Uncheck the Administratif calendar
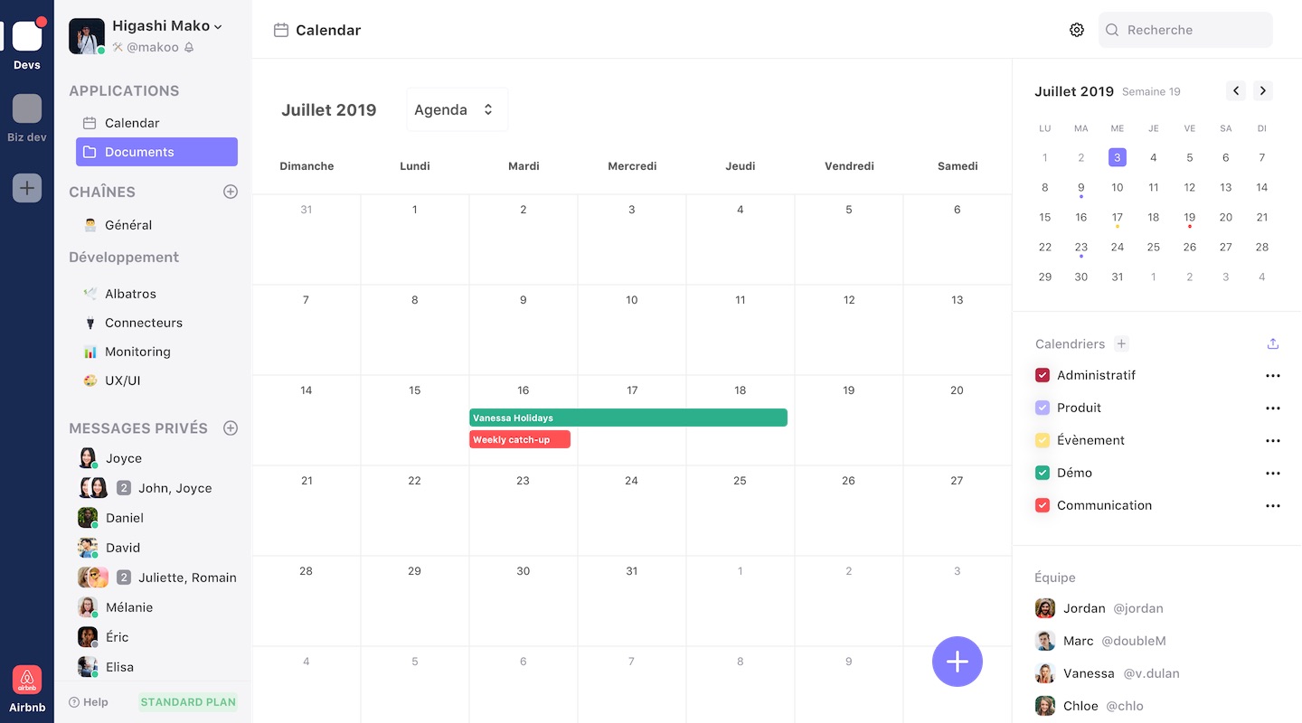 [1043, 375]
